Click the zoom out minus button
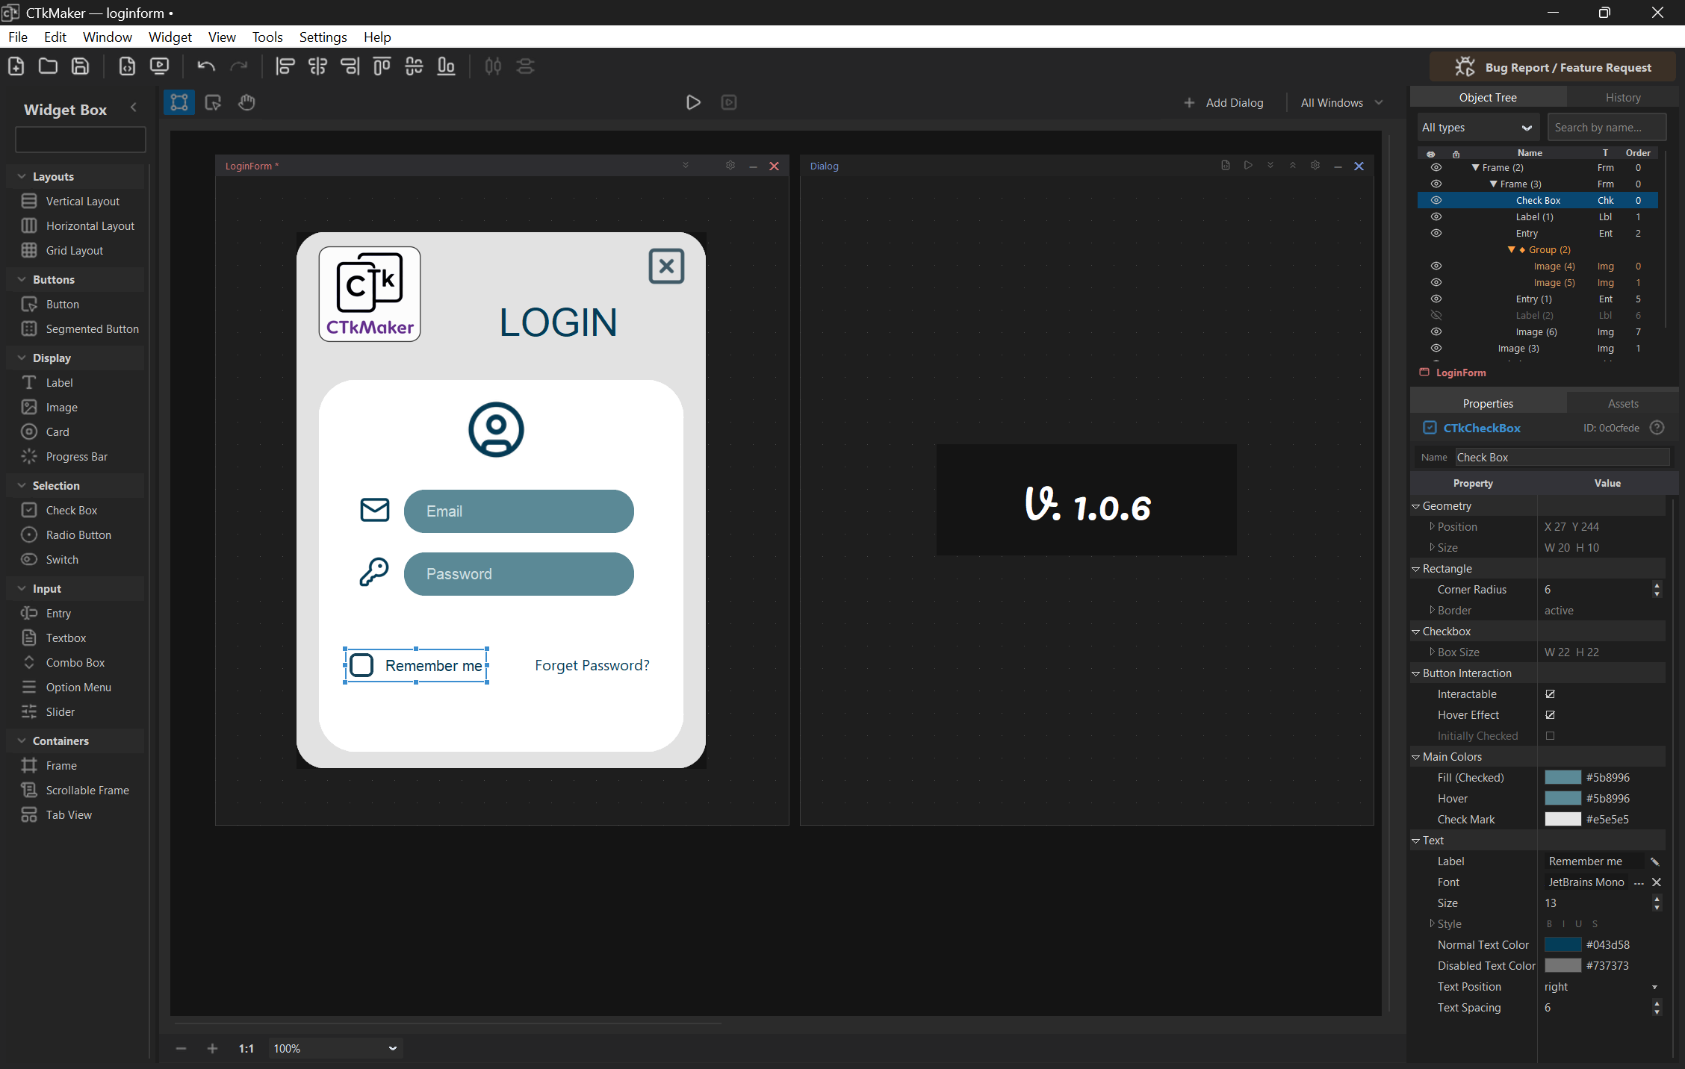 [x=181, y=1049]
